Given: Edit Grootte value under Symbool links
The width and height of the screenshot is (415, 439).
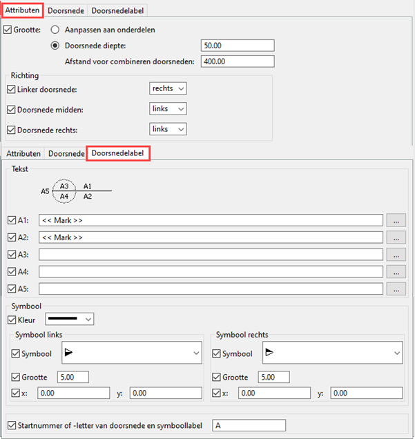Looking at the screenshot, I should pyautogui.click(x=73, y=377).
